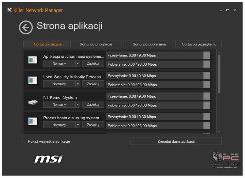The height and width of the screenshot is (178, 245).
Task: Expand Normalny dropdown for Local Security Authority
Action: coord(78,84)
